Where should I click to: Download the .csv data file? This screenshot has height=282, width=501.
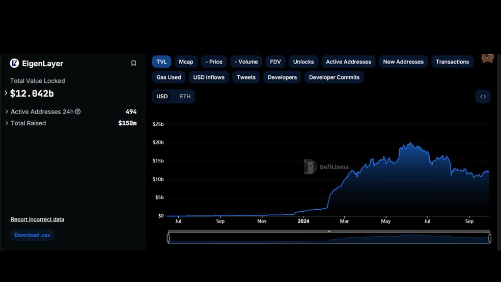(32, 235)
